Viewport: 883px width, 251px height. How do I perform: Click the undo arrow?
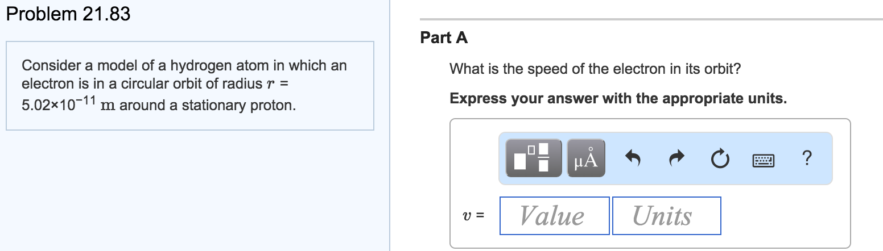633,158
